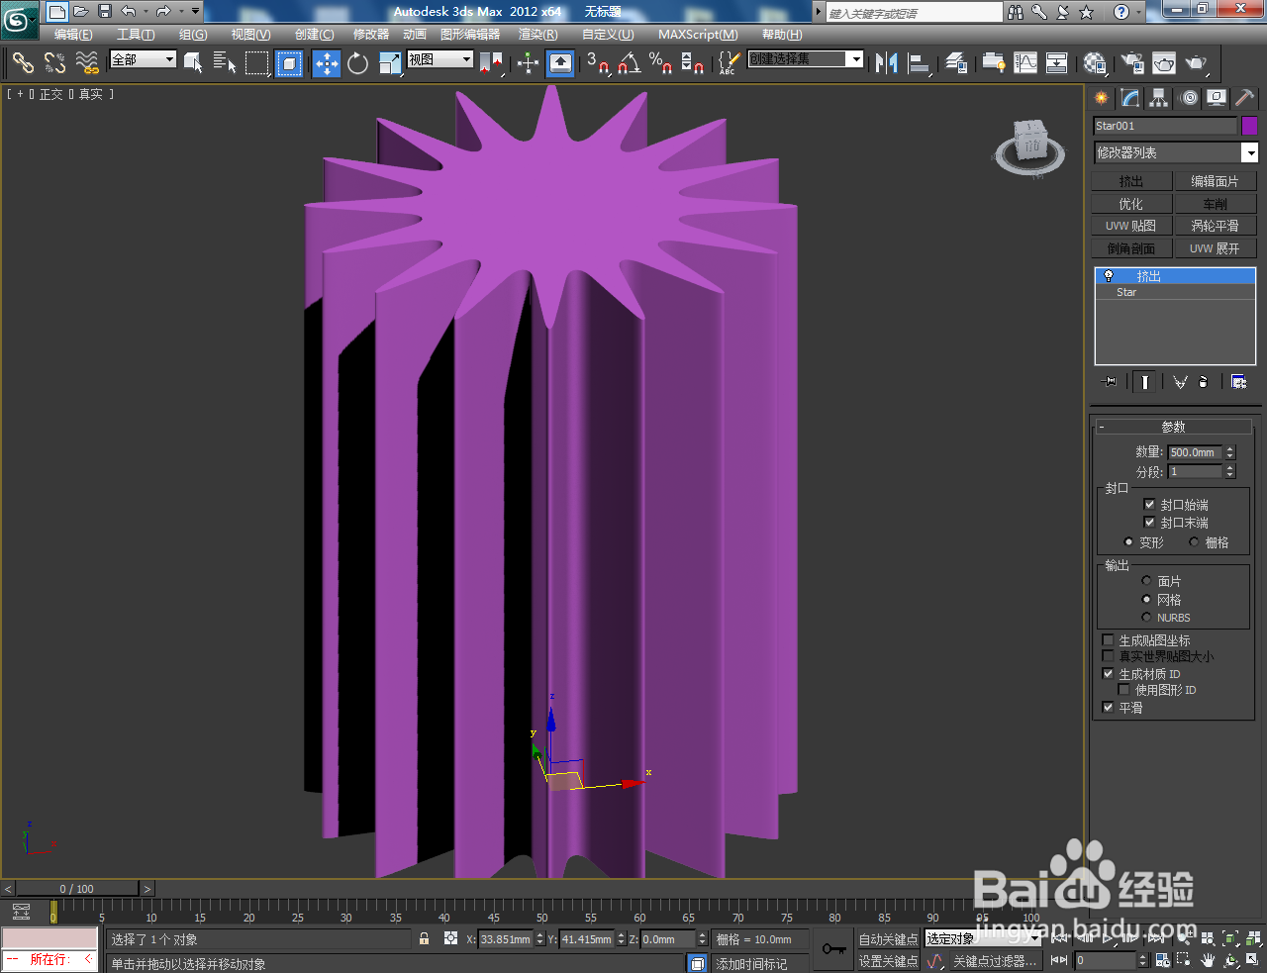Click the 车削 modifier button
1267x973 pixels.
click(x=1215, y=204)
